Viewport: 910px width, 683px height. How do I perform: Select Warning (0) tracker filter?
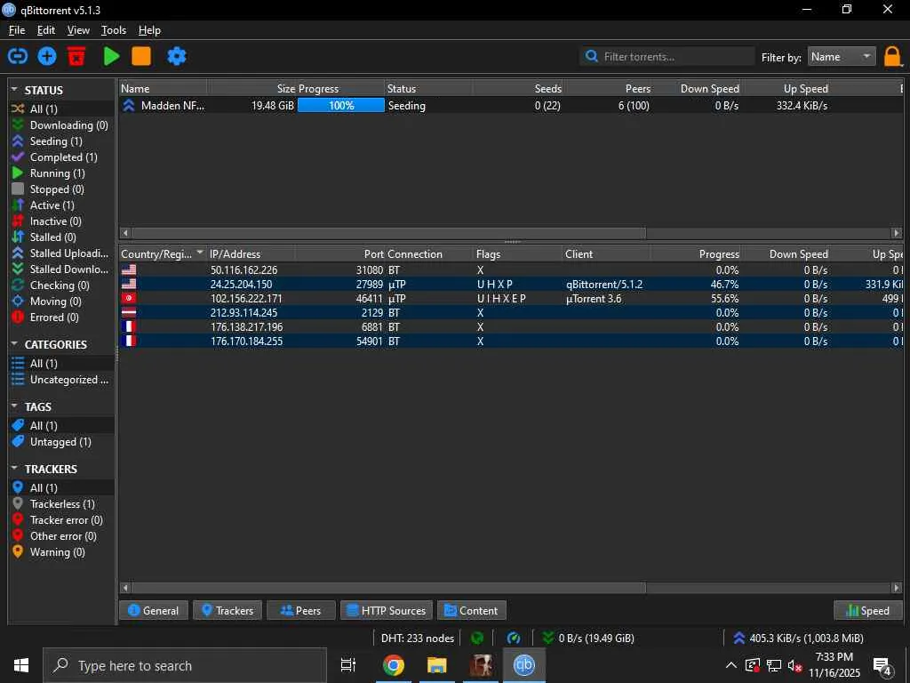click(61, 552)
